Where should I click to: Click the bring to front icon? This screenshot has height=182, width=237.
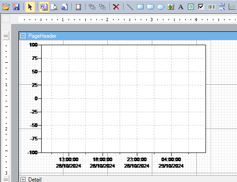point(92,7)
